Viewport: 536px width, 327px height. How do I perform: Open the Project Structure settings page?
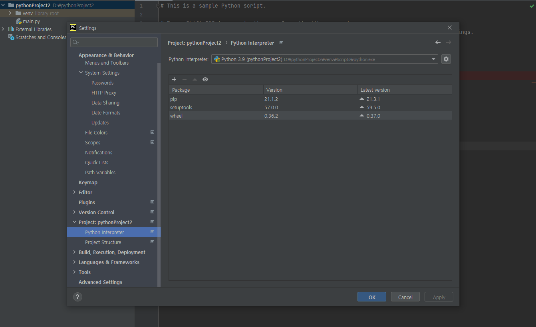[x=103, y=242]
